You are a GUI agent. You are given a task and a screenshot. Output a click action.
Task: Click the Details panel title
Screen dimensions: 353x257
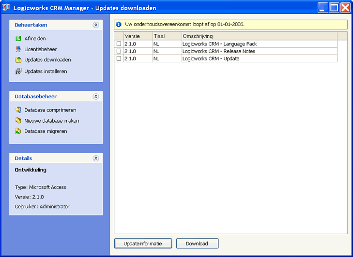pos(23,158)
